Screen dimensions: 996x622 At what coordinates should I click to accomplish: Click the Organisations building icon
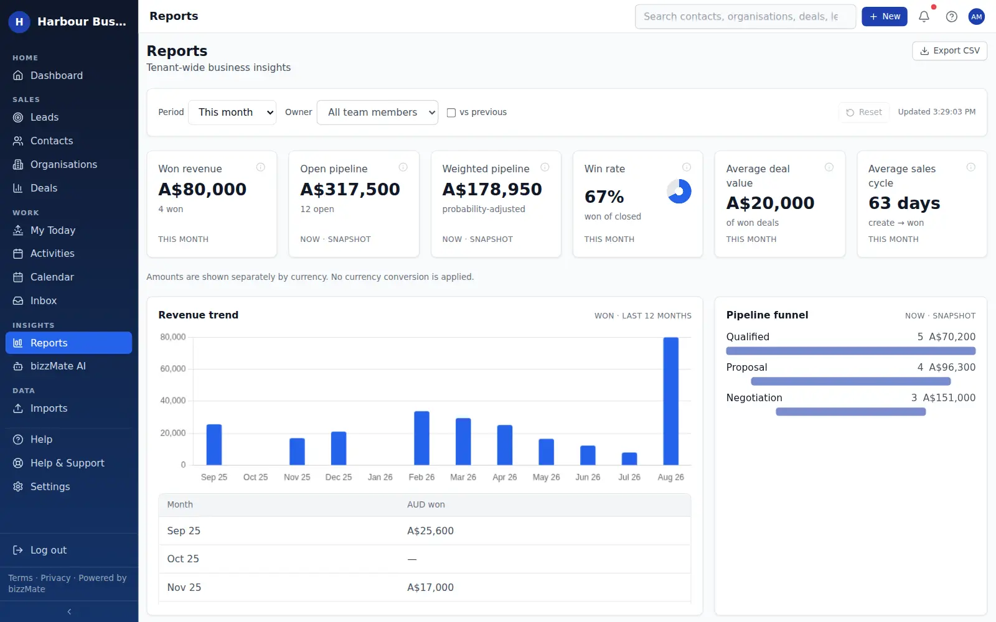(18, 164)
